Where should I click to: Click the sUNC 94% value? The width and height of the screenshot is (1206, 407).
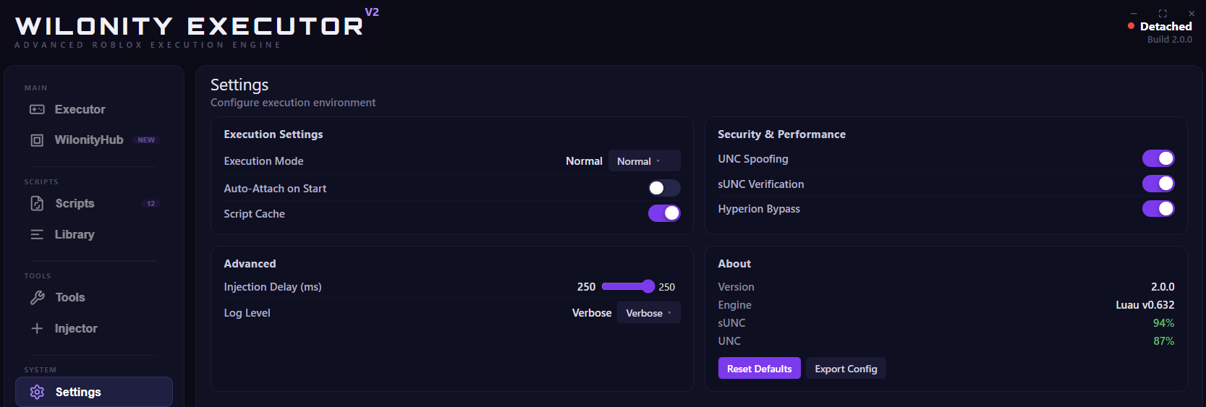coord(1163,323)
